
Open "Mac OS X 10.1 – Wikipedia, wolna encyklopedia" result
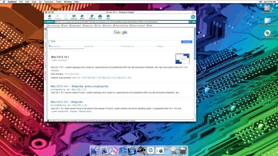point(79,86)
